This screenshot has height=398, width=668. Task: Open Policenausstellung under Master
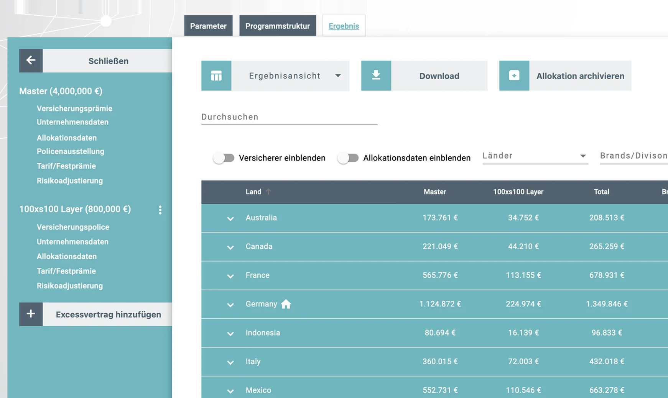[x=71, y=151]
